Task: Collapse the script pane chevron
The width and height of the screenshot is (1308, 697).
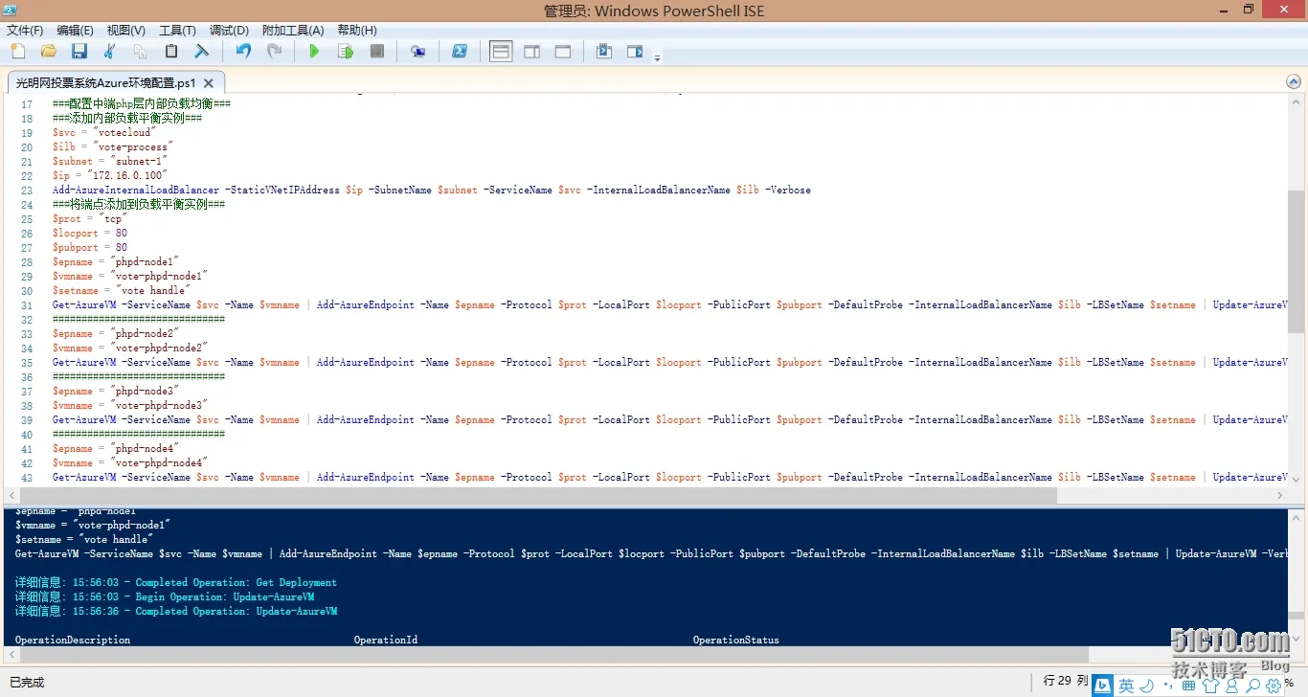Action: point(1294,82)
